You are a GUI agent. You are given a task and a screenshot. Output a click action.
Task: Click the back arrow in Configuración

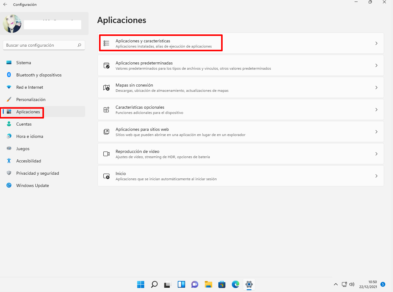point(5,4)
